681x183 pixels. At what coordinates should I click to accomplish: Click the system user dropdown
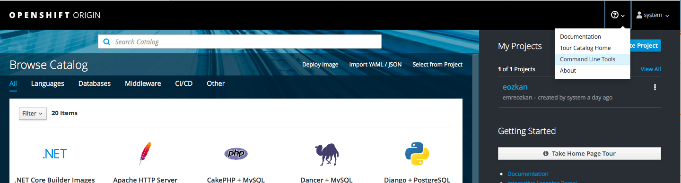[653, 15]
